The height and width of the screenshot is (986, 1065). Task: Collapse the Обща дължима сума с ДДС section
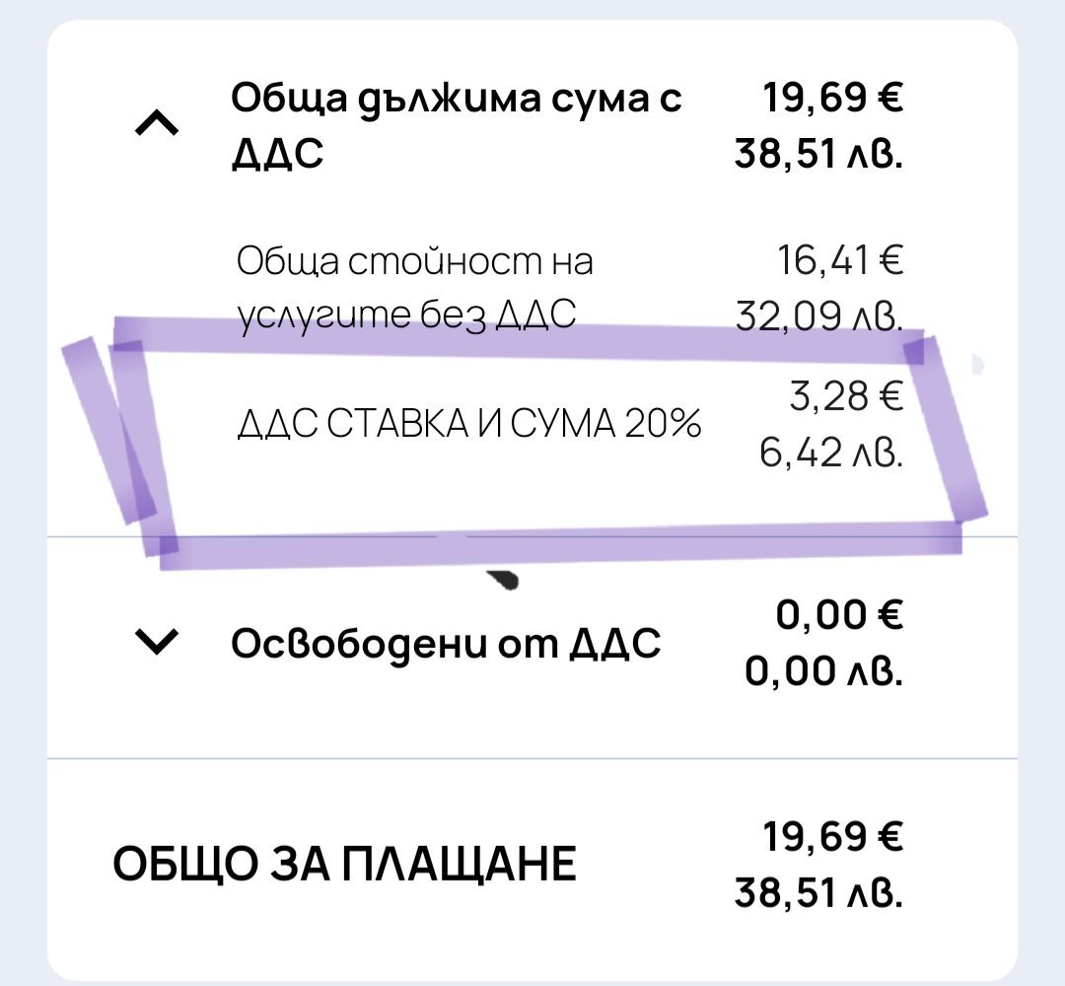click(x=158, y=125)
